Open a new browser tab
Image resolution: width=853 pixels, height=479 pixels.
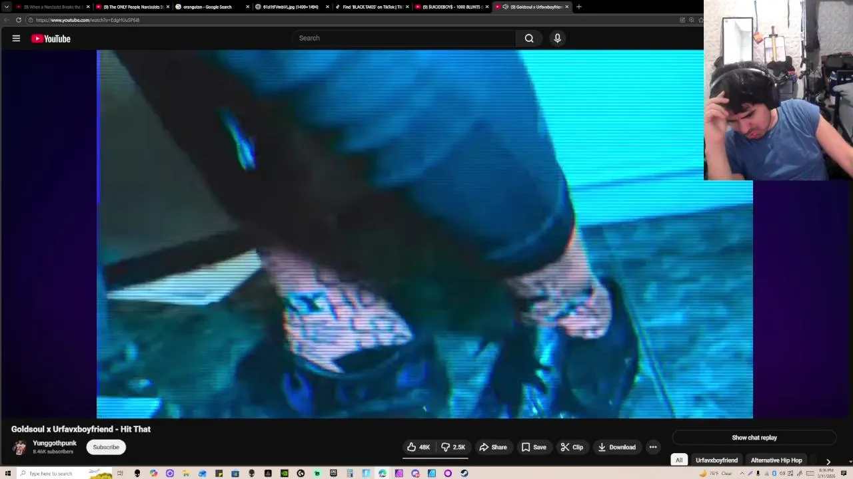[578, 7]
